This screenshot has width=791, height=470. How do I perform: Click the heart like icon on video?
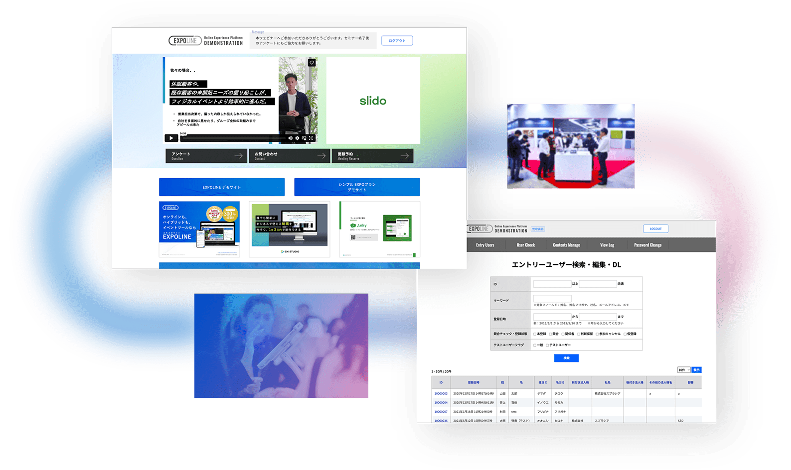coord(312,63)
